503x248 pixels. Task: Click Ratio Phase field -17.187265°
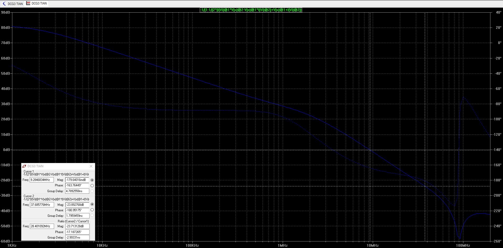coord(77,232)
